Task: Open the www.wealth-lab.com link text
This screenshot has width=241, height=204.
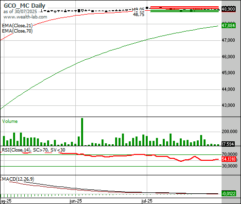Action: coord(25,17)
